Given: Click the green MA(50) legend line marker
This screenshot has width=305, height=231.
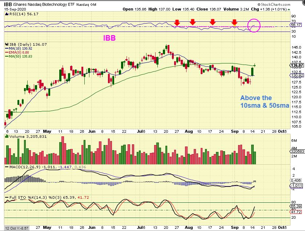Looking at the screenshot, I should coord(7,57).
